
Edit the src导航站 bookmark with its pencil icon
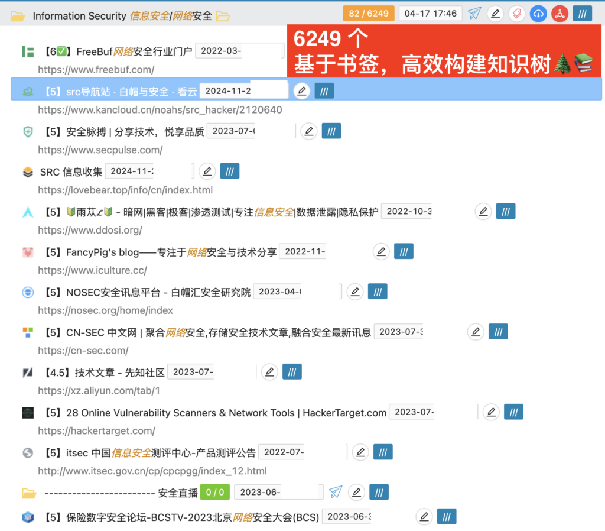(x=302, y=91)
